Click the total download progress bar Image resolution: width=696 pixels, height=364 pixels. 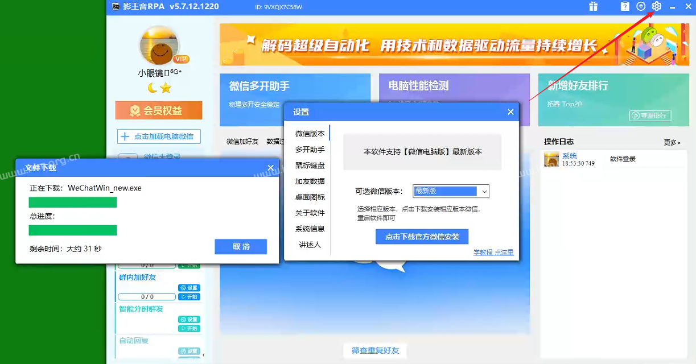tap(72, 230)
